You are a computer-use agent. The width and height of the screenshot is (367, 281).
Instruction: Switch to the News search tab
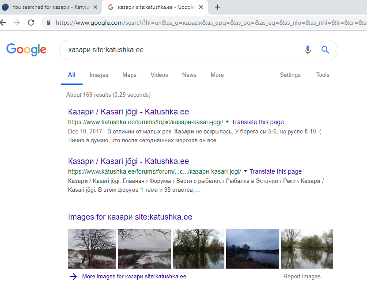click(x=189, y=75)
